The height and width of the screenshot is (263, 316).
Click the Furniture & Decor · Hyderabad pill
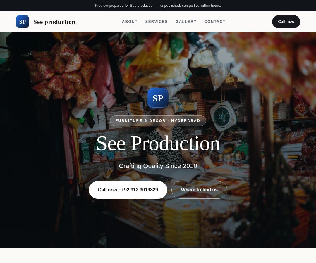[x=158, y=121]
